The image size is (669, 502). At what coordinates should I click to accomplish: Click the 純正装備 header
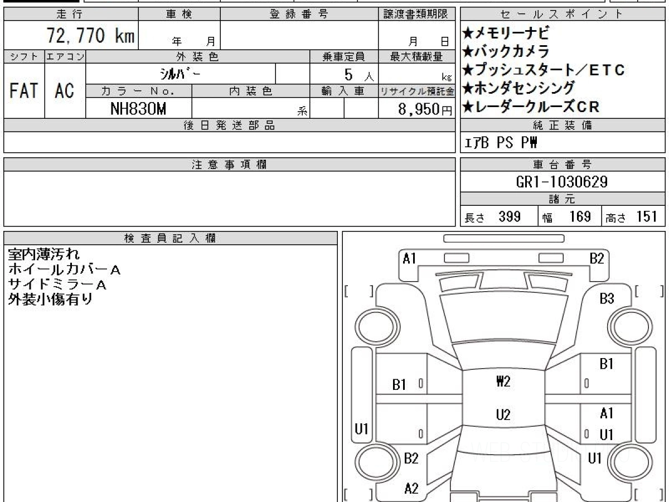(x=563, y=126)
